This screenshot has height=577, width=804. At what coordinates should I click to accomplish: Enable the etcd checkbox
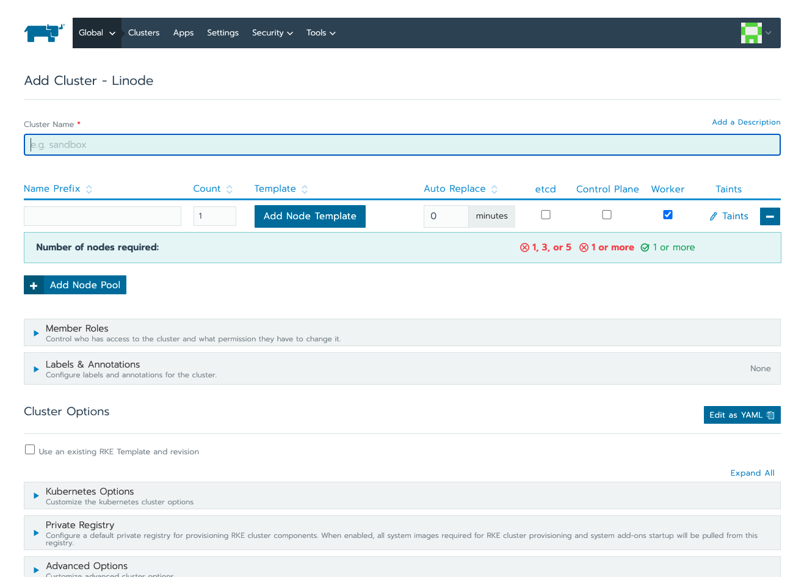(x=545, y=214)
